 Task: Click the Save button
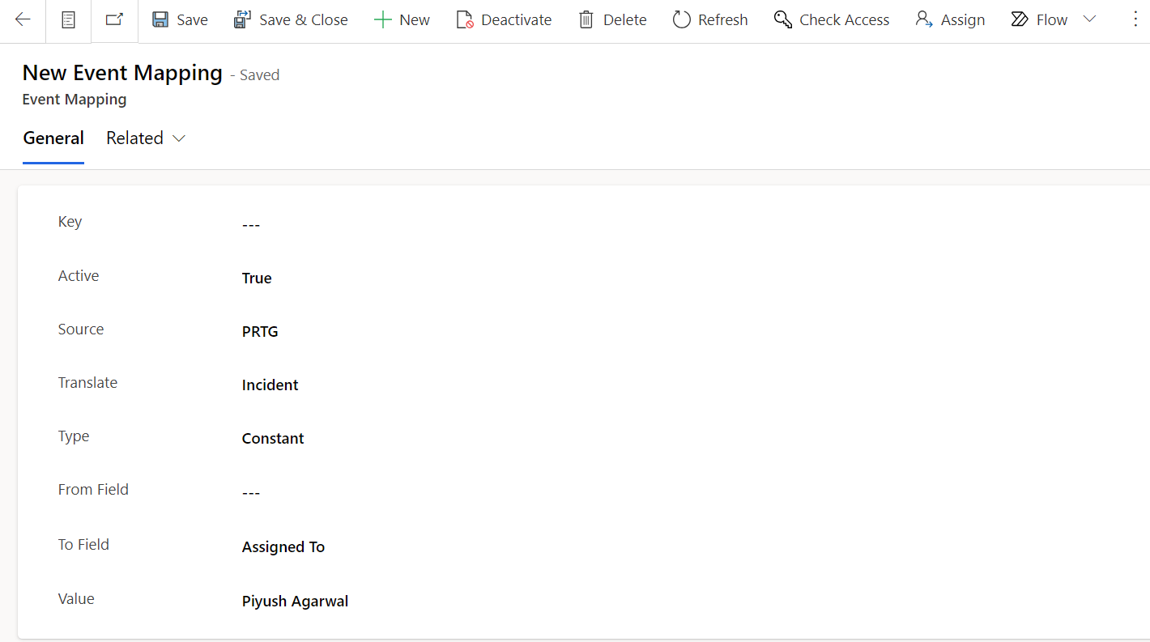181,20
